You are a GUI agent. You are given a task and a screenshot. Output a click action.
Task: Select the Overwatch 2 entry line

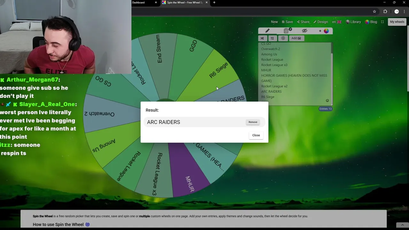tap(270, 49)
